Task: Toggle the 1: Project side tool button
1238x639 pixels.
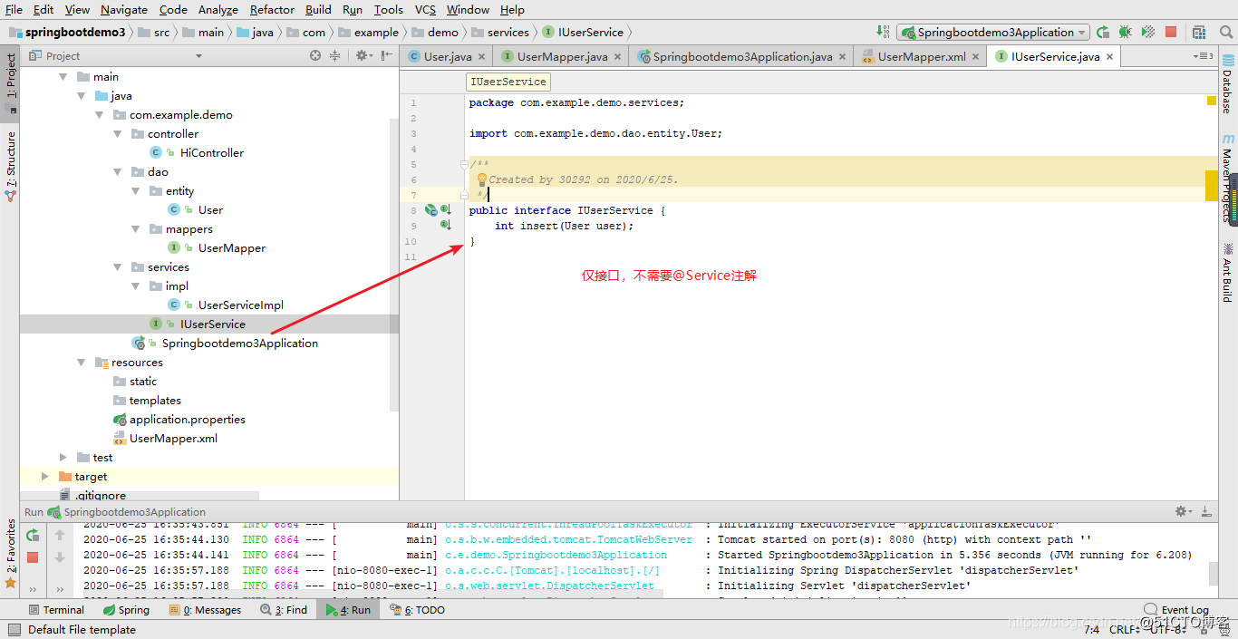Action: (11, 82)
